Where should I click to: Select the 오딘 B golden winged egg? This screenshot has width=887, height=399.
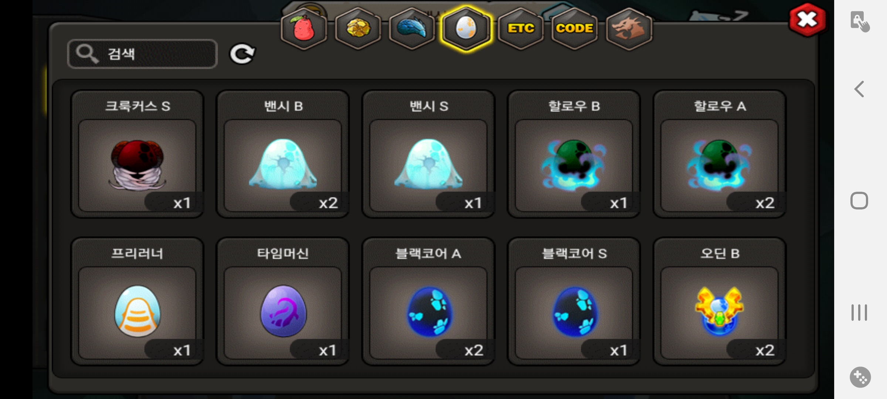click(720, 301)
